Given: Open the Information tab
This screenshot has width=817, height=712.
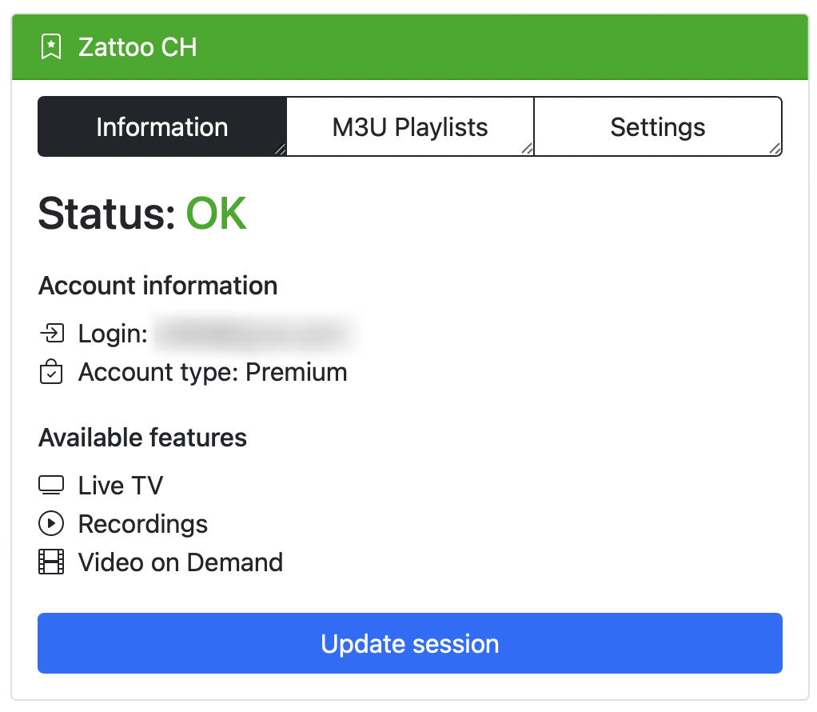Looking at the screenshot, I should tap(162, 126).
